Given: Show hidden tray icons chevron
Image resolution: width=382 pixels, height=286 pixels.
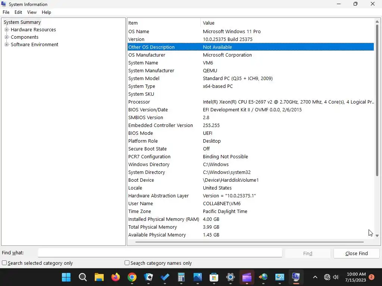Looking at the screenshot, I should coord(315,277).
